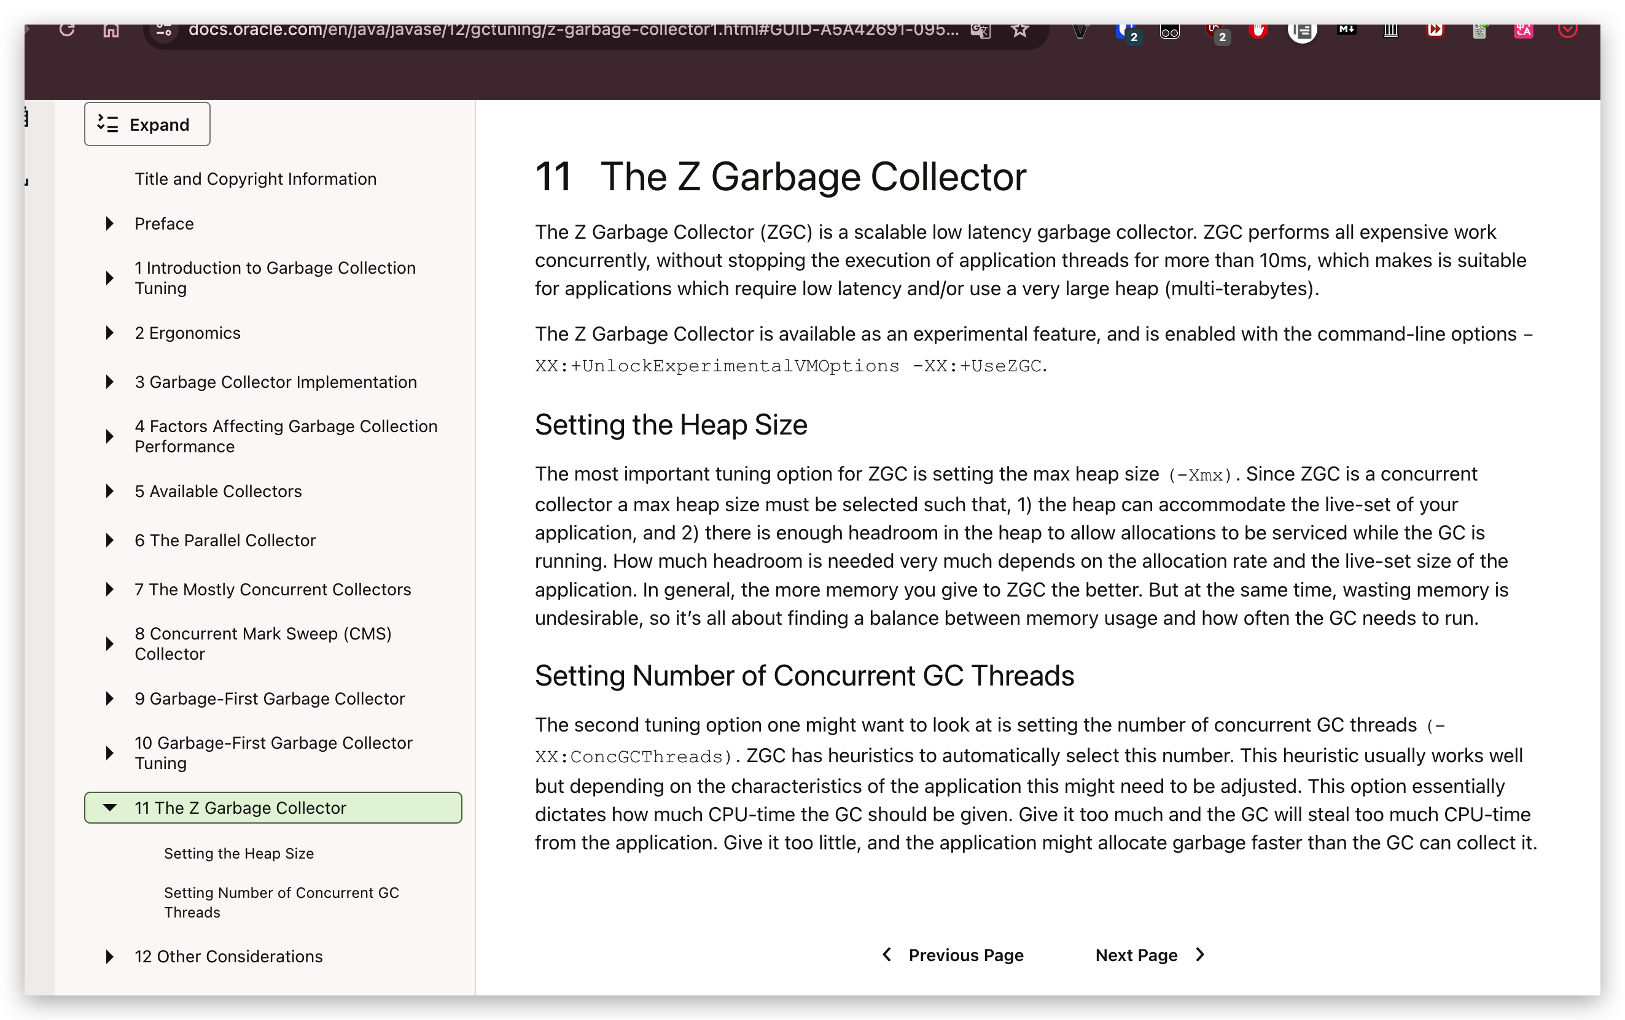Expand the Preface section
This screenshot has width=1625, height=1020.
click(x=109, y=224)
